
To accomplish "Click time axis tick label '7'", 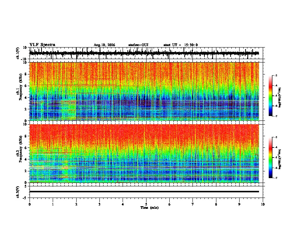I will tap(193, 204).
